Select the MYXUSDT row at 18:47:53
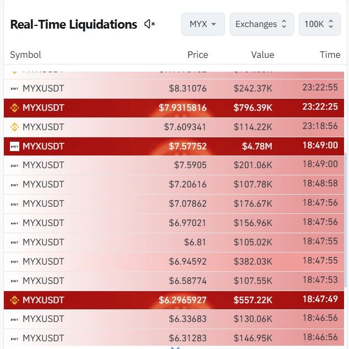 [x=174, y=281]
